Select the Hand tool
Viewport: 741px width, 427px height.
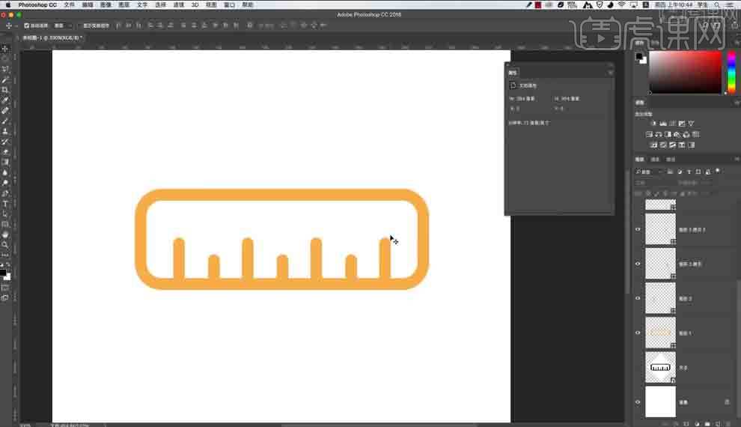coord(5,234)
